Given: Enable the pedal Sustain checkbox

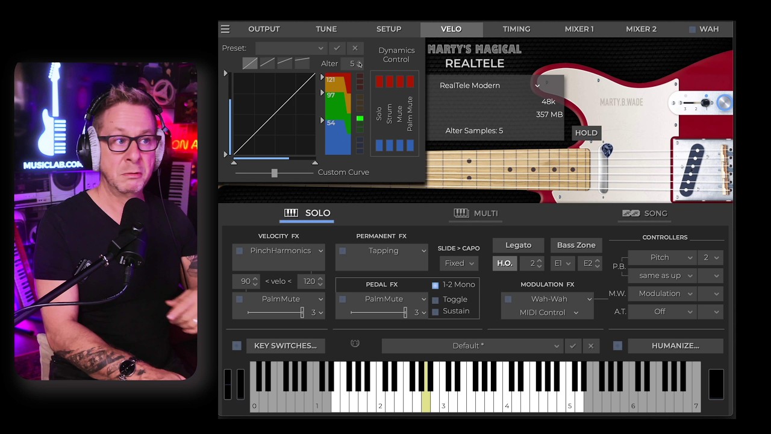Looking at the screenshot, I should point(435,312).
